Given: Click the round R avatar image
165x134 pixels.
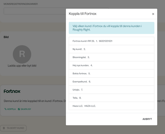Looking at the screenshot, I should (22, 54).
